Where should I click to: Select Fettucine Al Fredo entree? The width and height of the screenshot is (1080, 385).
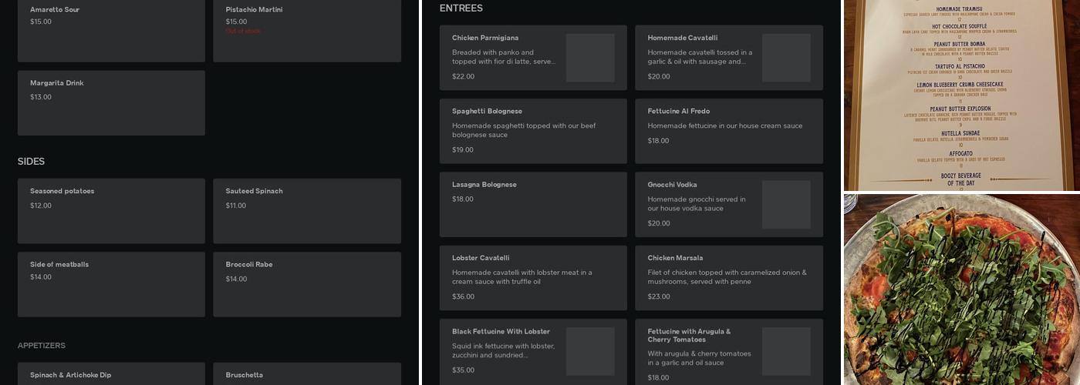728,131
